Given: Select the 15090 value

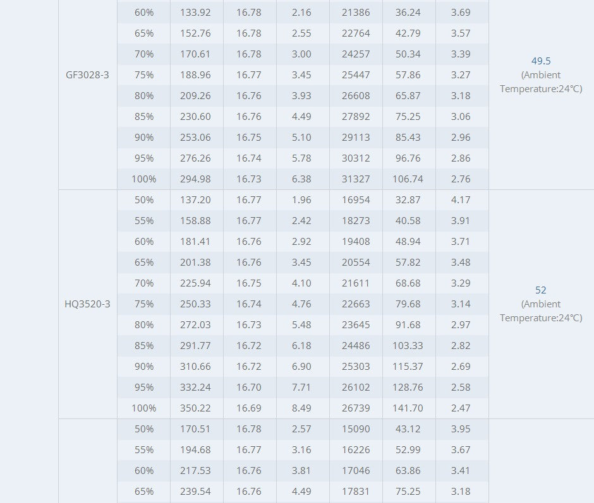Looking at the screenshot, I should pos(356,429).
